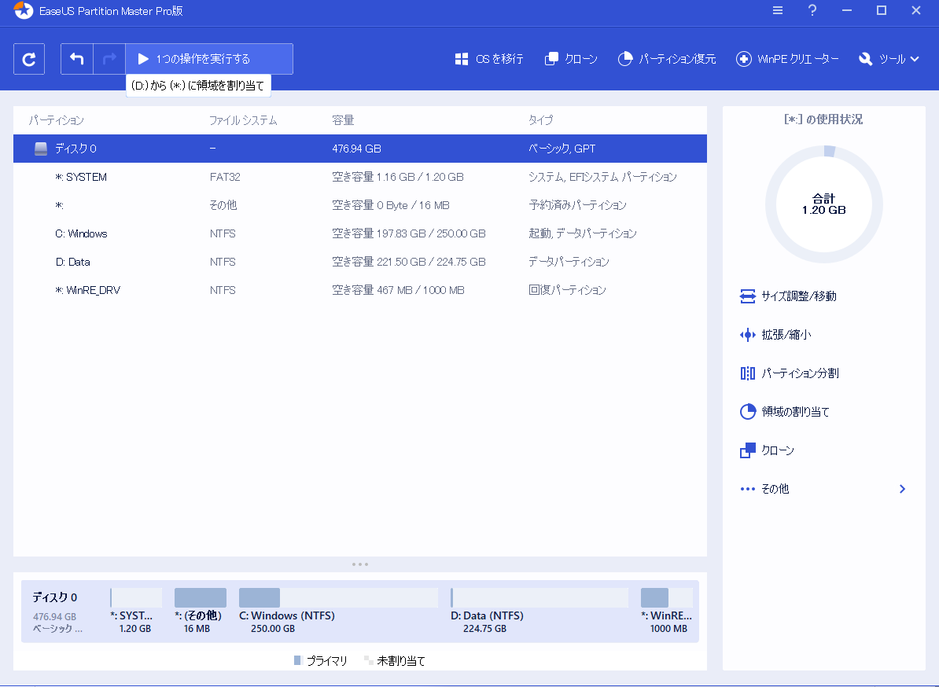The height and width of the screenshot is (687, 939).
Task: Launch the WinPE クリエーター
Action: (x=788, y=58)
